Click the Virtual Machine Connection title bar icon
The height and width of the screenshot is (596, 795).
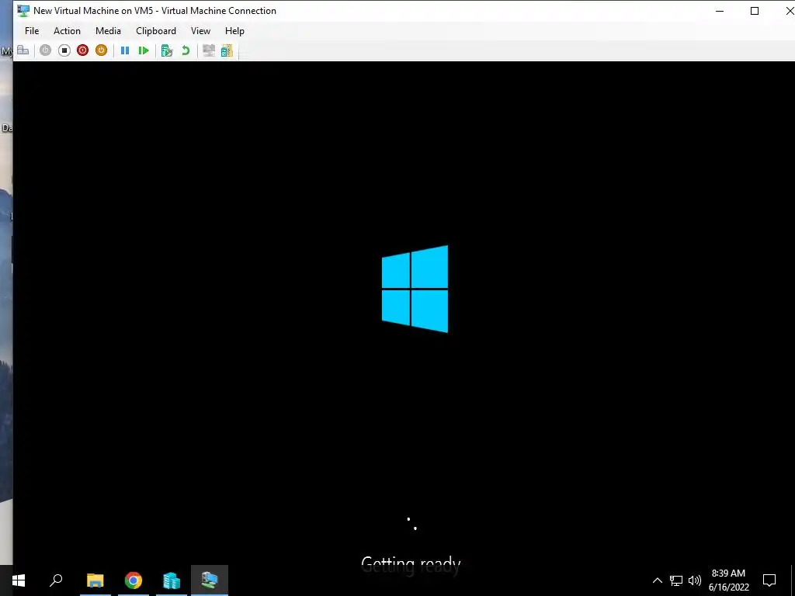(23, 11)
